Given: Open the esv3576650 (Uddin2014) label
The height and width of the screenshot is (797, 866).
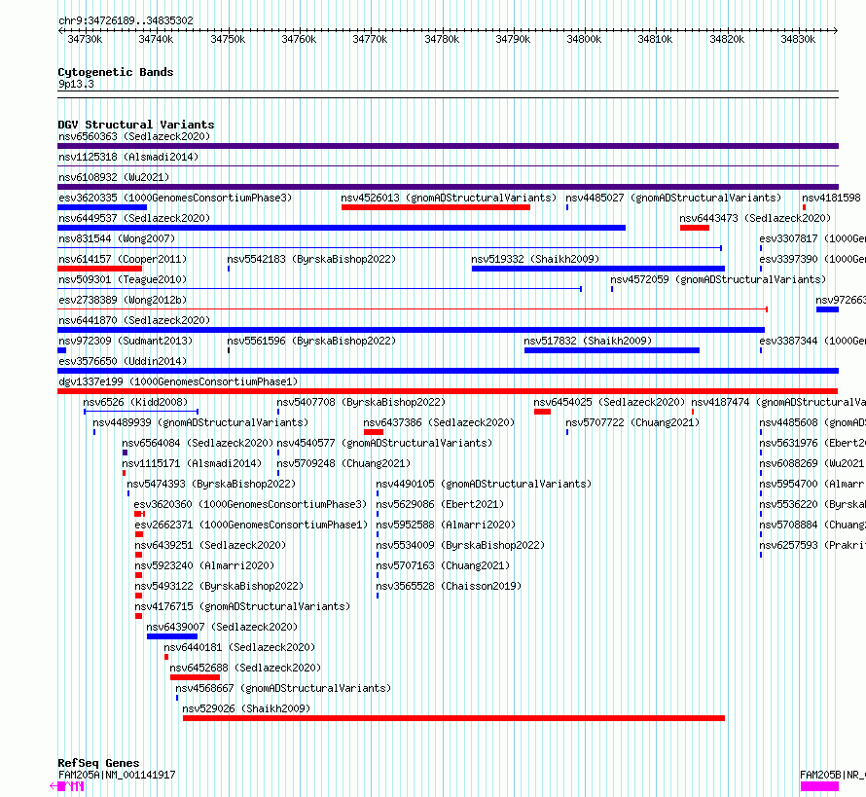Looking at the screenshot, I should 123,361.
